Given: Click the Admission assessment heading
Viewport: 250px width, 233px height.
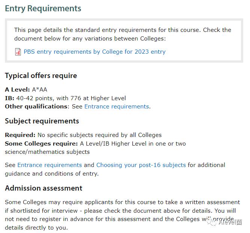Looking at the screenshot, I should coord(44,188).
